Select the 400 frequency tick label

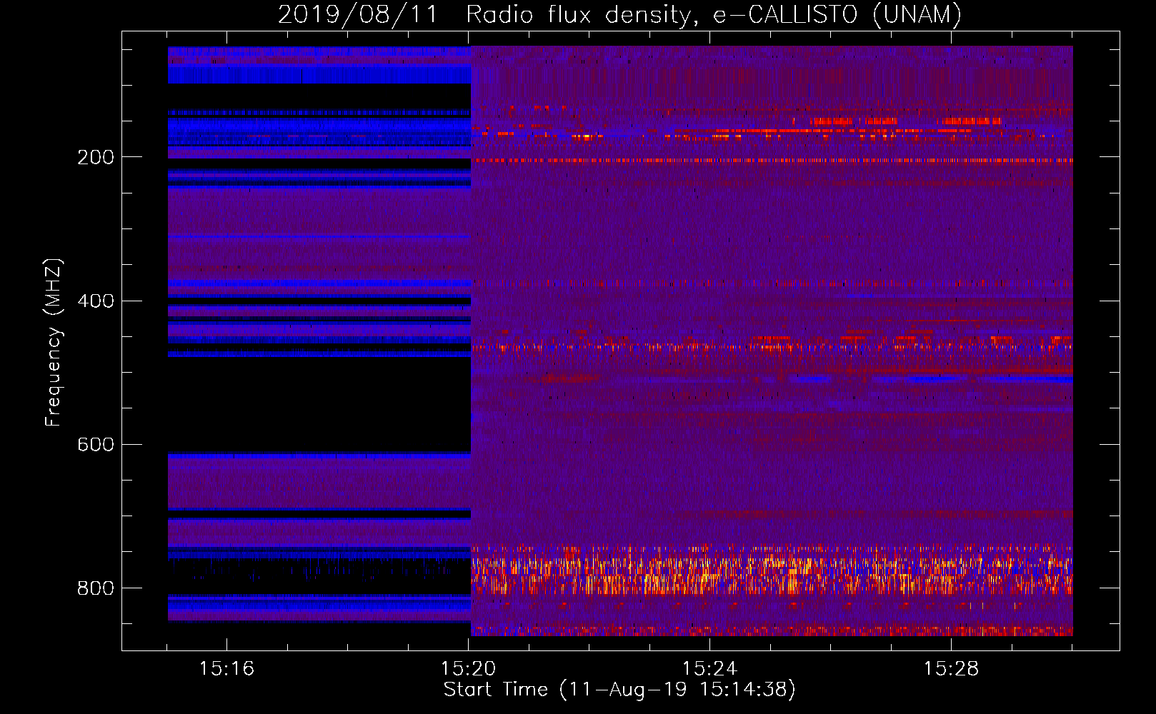[96, 301]
